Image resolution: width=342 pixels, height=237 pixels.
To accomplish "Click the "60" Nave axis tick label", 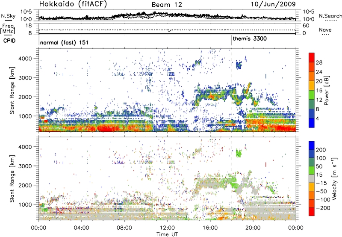I will coord(306,26).
